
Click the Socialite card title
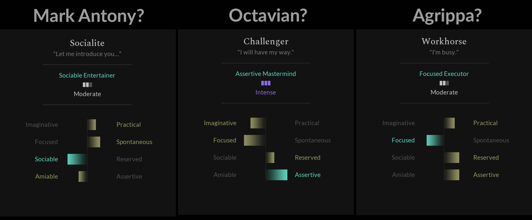tap(87, 43)
